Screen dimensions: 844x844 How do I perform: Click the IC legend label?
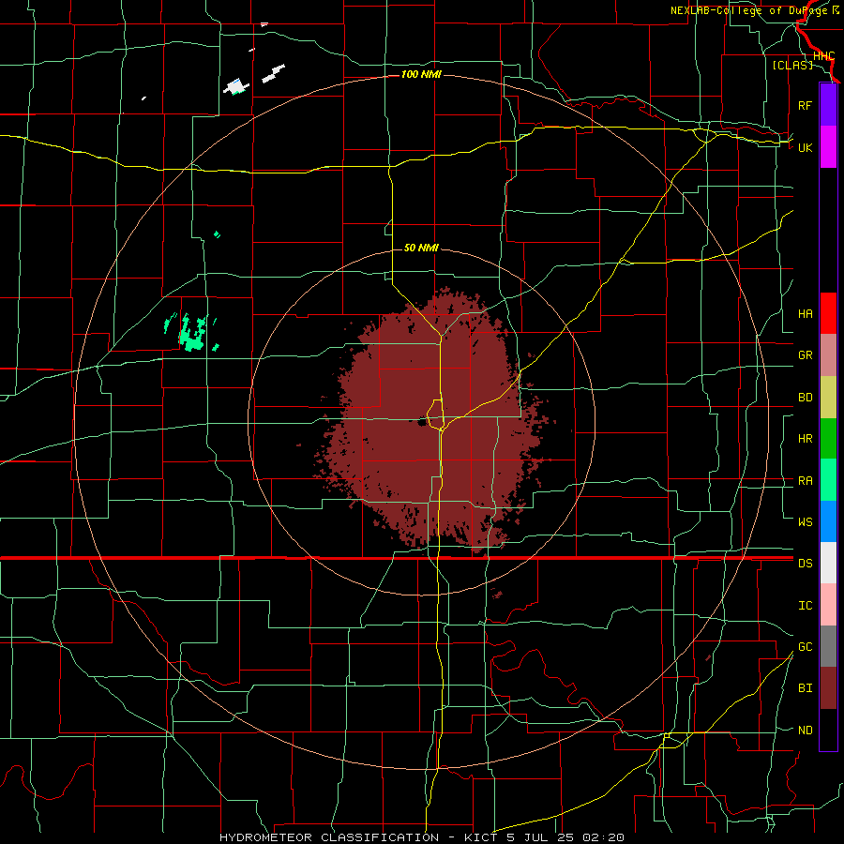click(x=805, y=606)
